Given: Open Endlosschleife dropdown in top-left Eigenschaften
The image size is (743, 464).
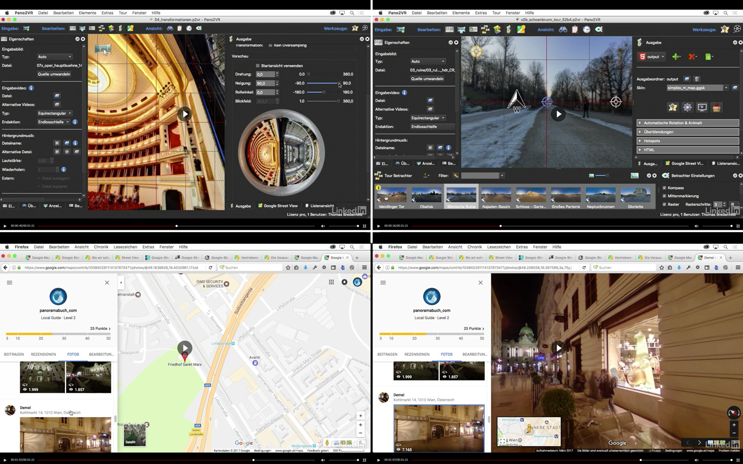Looking at the screenshot, I should tap(53, 122).
